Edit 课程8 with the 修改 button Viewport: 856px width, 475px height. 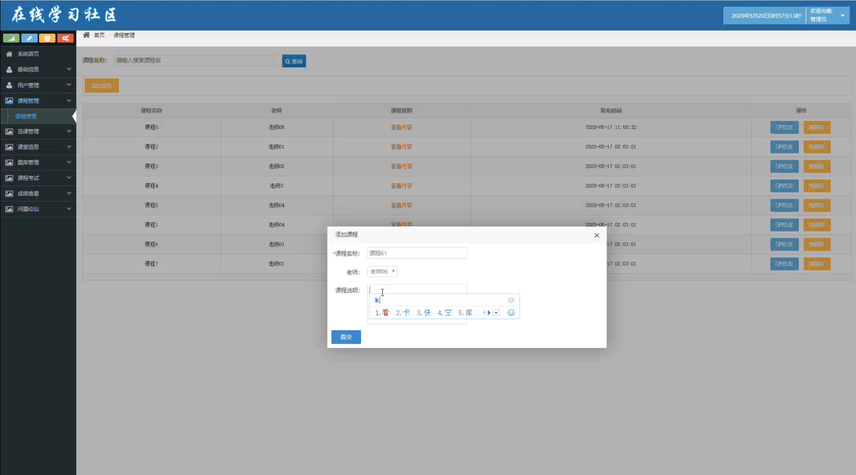pos(784,127)
